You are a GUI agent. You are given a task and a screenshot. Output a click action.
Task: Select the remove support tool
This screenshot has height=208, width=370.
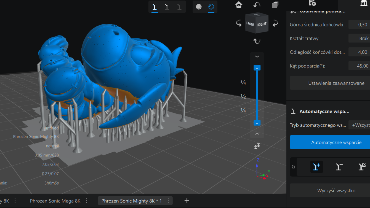pos(339,167)
